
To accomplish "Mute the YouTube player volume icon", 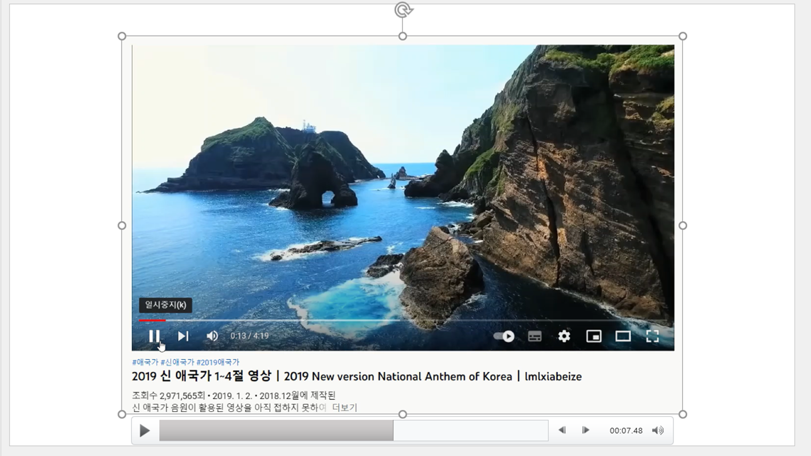I will pyautogui.click(x=212, y=336).
